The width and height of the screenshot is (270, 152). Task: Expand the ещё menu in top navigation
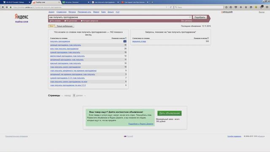coord(117,12)
